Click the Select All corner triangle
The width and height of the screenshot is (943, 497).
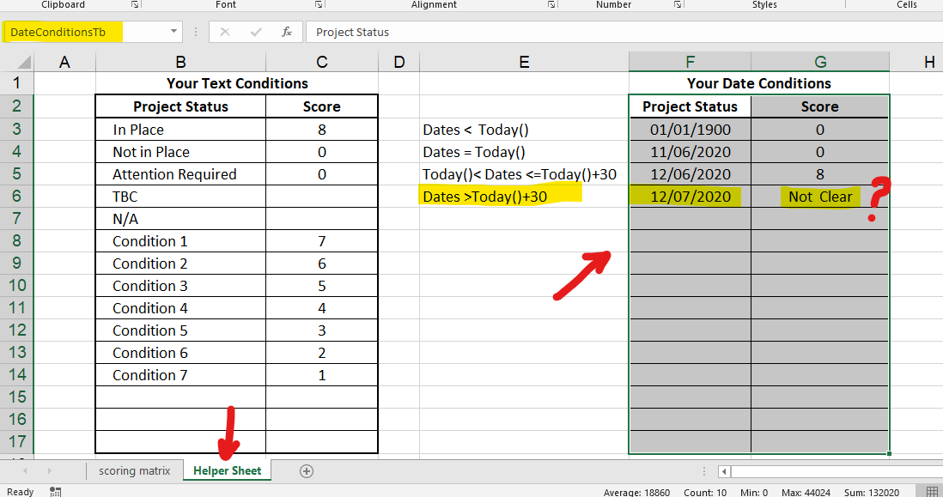pyautogui.click(x=24, y=62)
